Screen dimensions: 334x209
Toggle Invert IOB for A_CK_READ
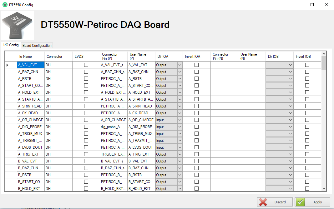pyautogui.click(x=307, y=113)
